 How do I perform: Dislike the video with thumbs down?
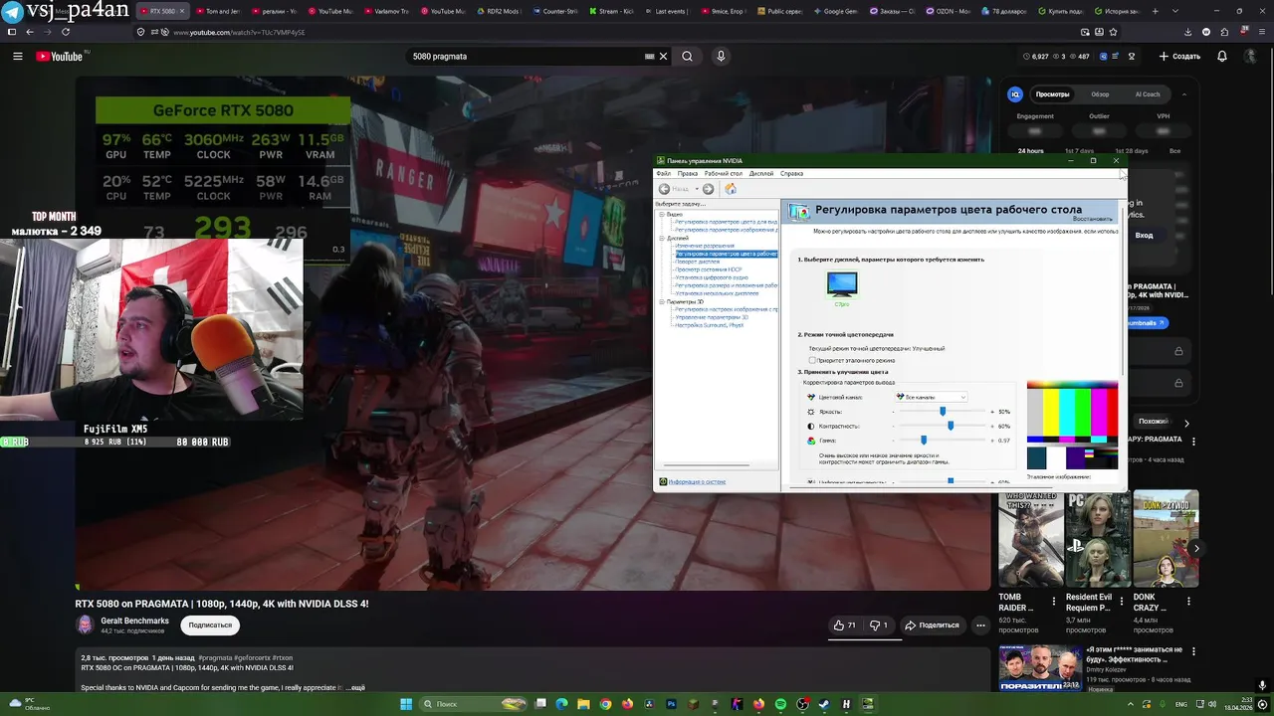point(879,626)
